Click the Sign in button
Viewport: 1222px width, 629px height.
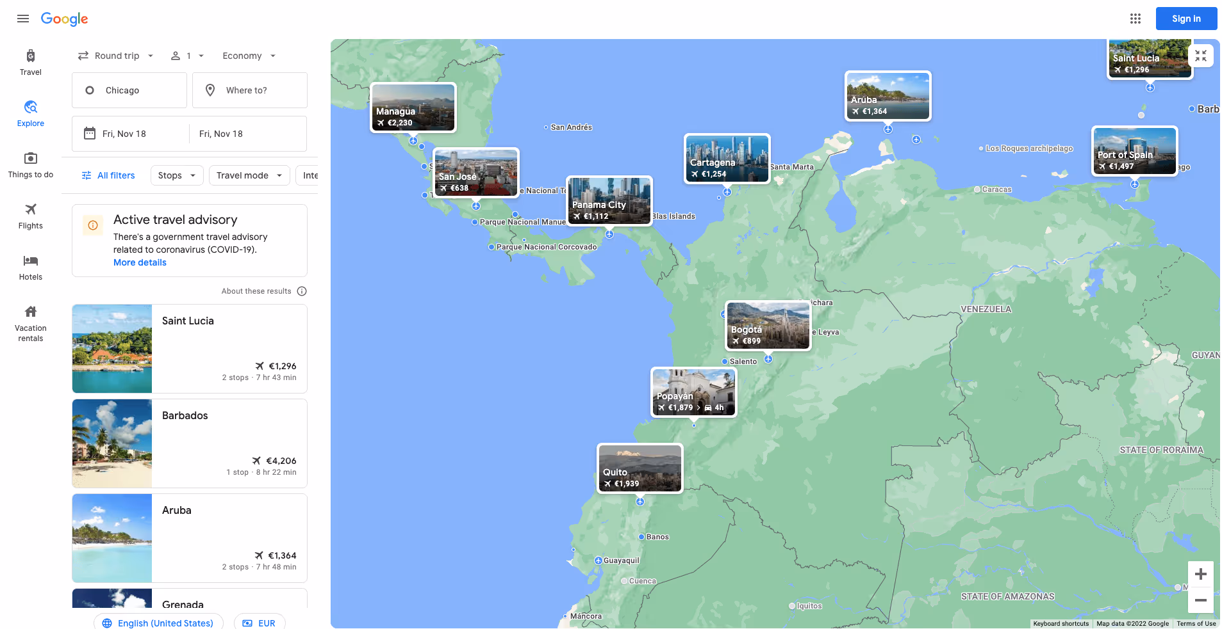tap(1186, 19)
